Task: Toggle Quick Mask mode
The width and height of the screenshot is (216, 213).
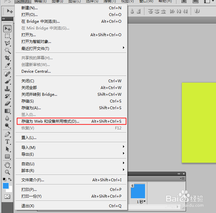Action: click(x=7, y=196)
